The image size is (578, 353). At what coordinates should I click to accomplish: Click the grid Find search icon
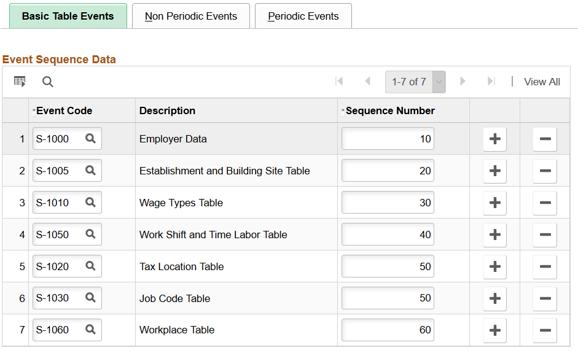(47, 82)
